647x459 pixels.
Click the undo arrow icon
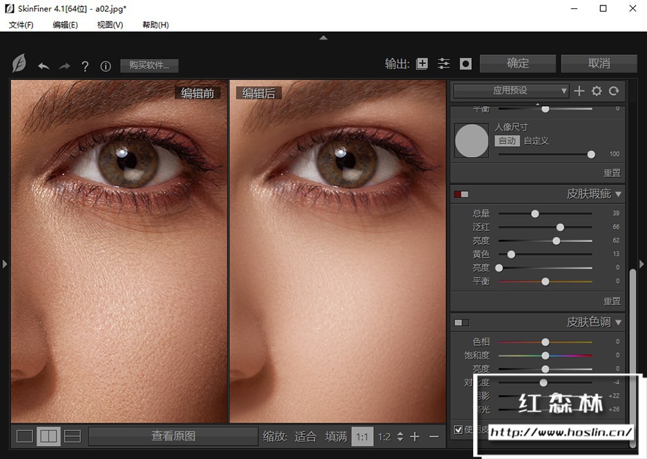click(x=43, y=66)
